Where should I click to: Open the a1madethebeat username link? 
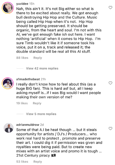click(28, 79)
